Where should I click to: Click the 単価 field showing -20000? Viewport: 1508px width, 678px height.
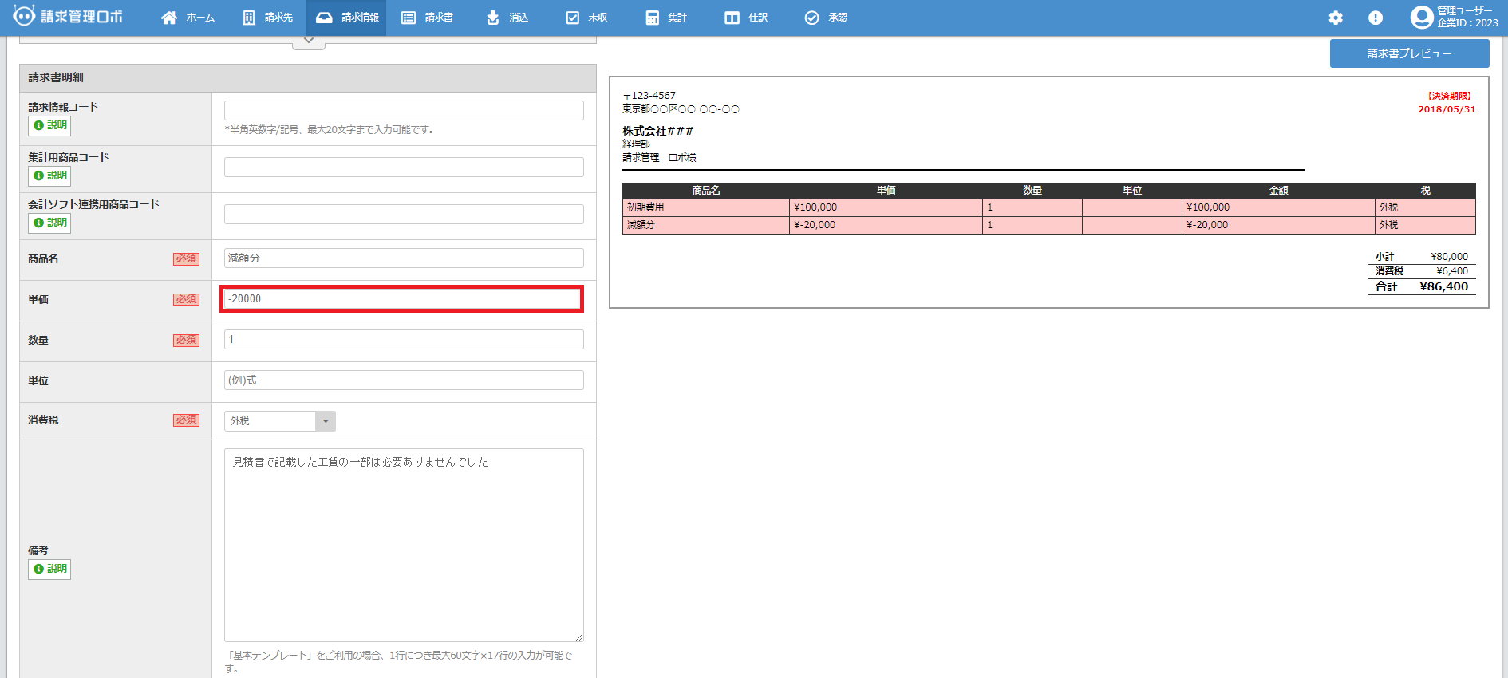pos(402,298)
